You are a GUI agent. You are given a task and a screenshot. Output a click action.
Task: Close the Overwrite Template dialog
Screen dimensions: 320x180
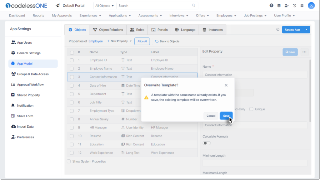coord(226,85)
